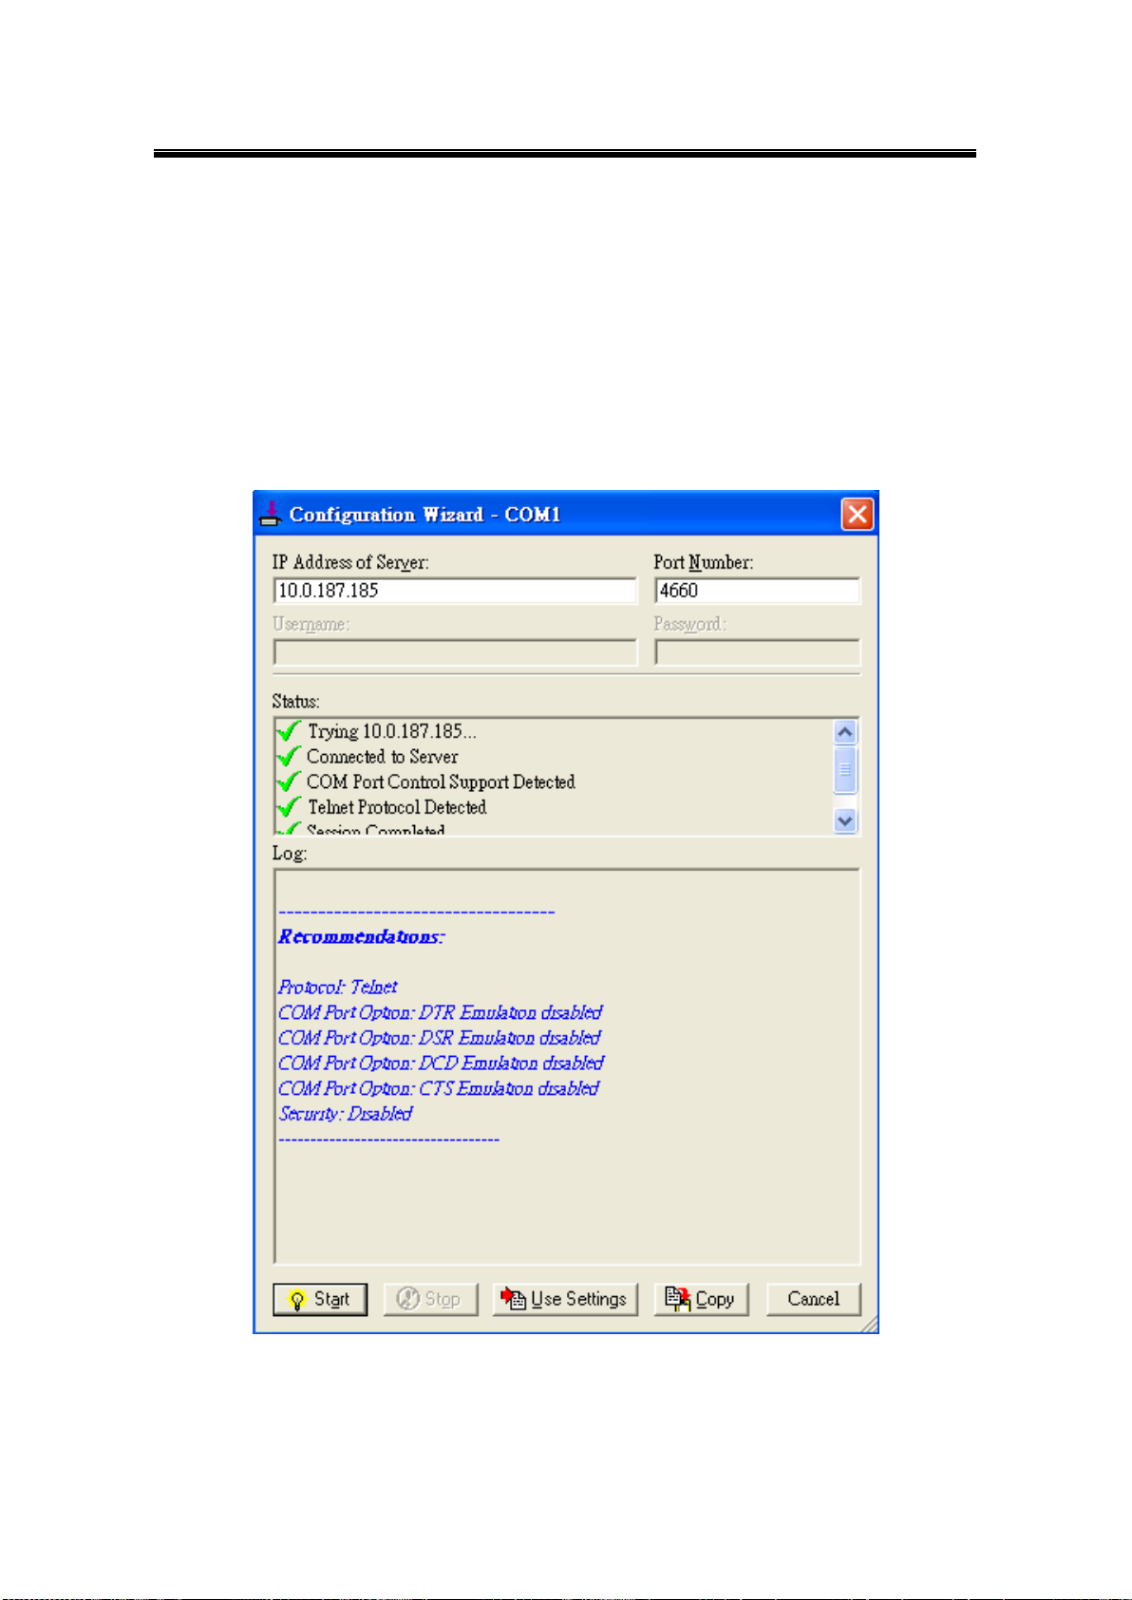Click the wizard title bar icon
Screen dimensions: 1132x1600
point(271,514)
